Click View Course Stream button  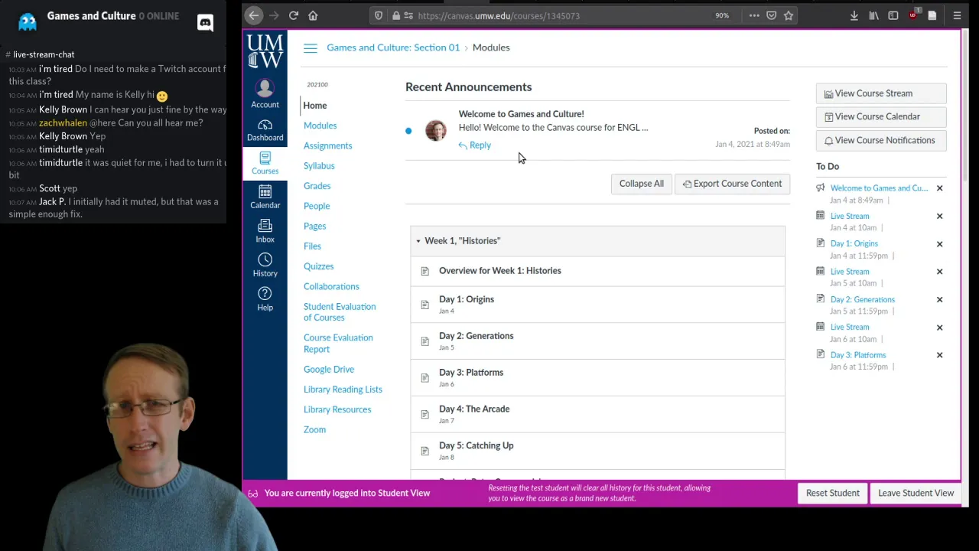tap(881, 93)
